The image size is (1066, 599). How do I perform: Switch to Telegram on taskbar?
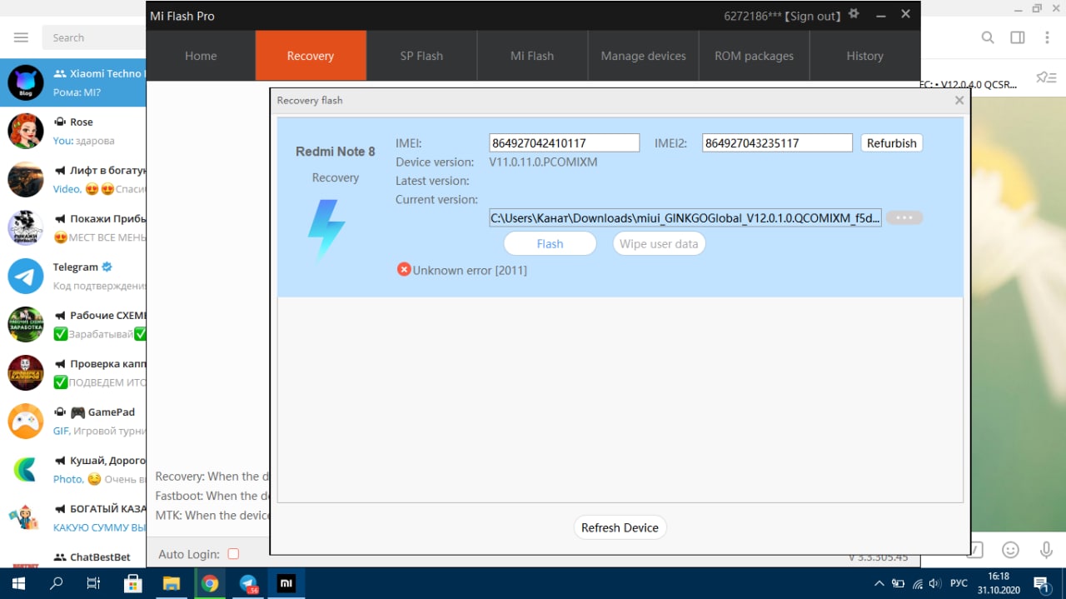(248, 583)
